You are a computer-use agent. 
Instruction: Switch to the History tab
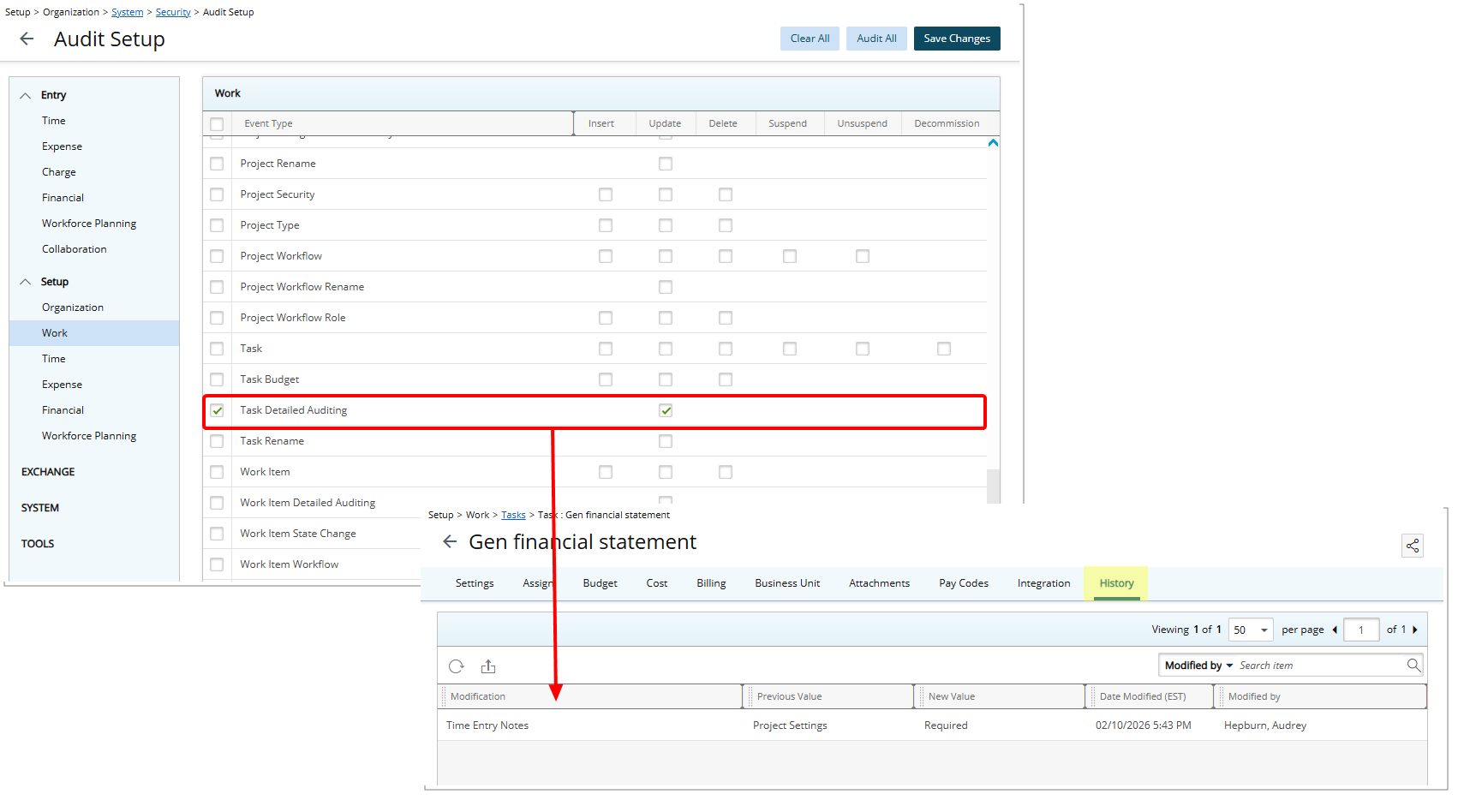tap(1116, 583)
